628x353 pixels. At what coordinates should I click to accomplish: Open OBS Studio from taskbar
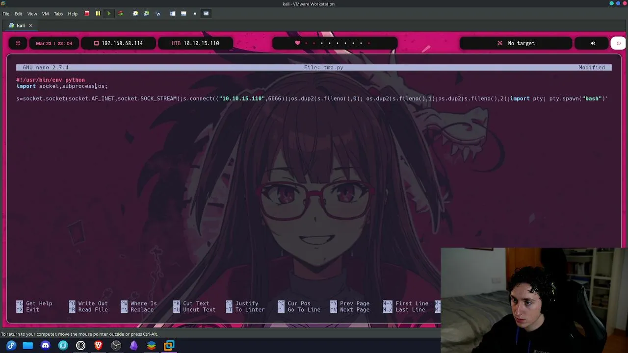(116, 346)
